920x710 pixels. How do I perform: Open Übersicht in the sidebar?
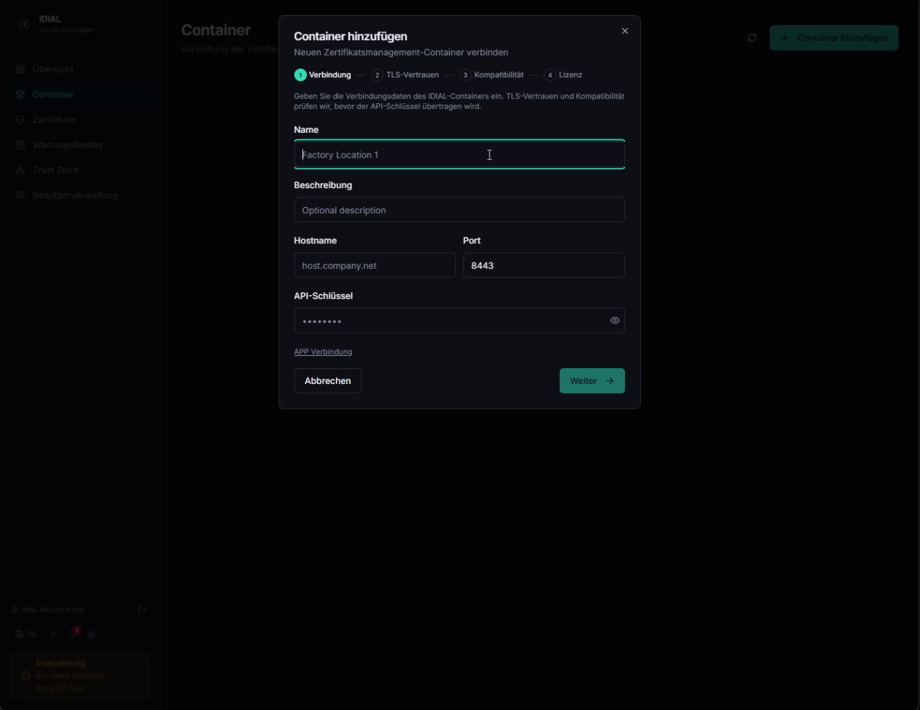point(80,69)
